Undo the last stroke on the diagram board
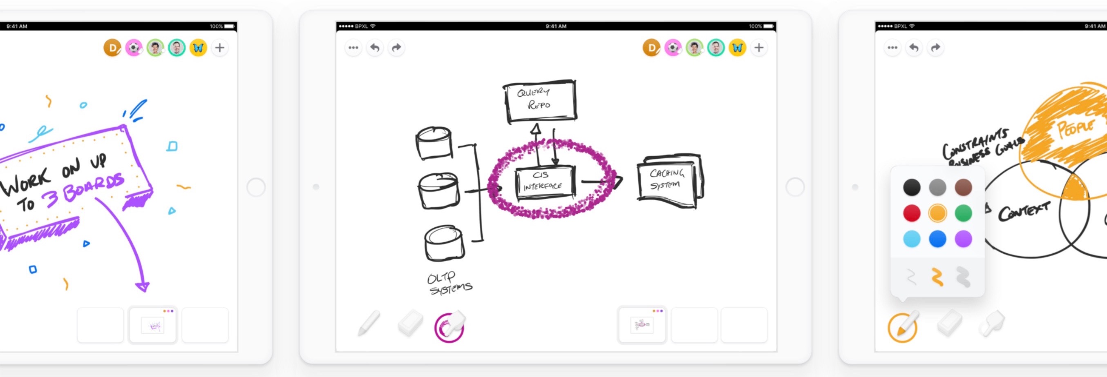Image resolution: width=1107 pixels, height=377 pixels. pos(375,48)
